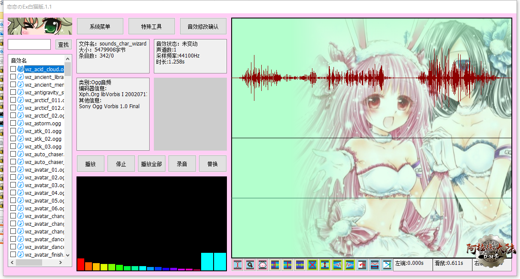Screen dimensions: 520x279
Task: Enable the wz_avatar_01 checkbox
Action: [x=13, y=170]
